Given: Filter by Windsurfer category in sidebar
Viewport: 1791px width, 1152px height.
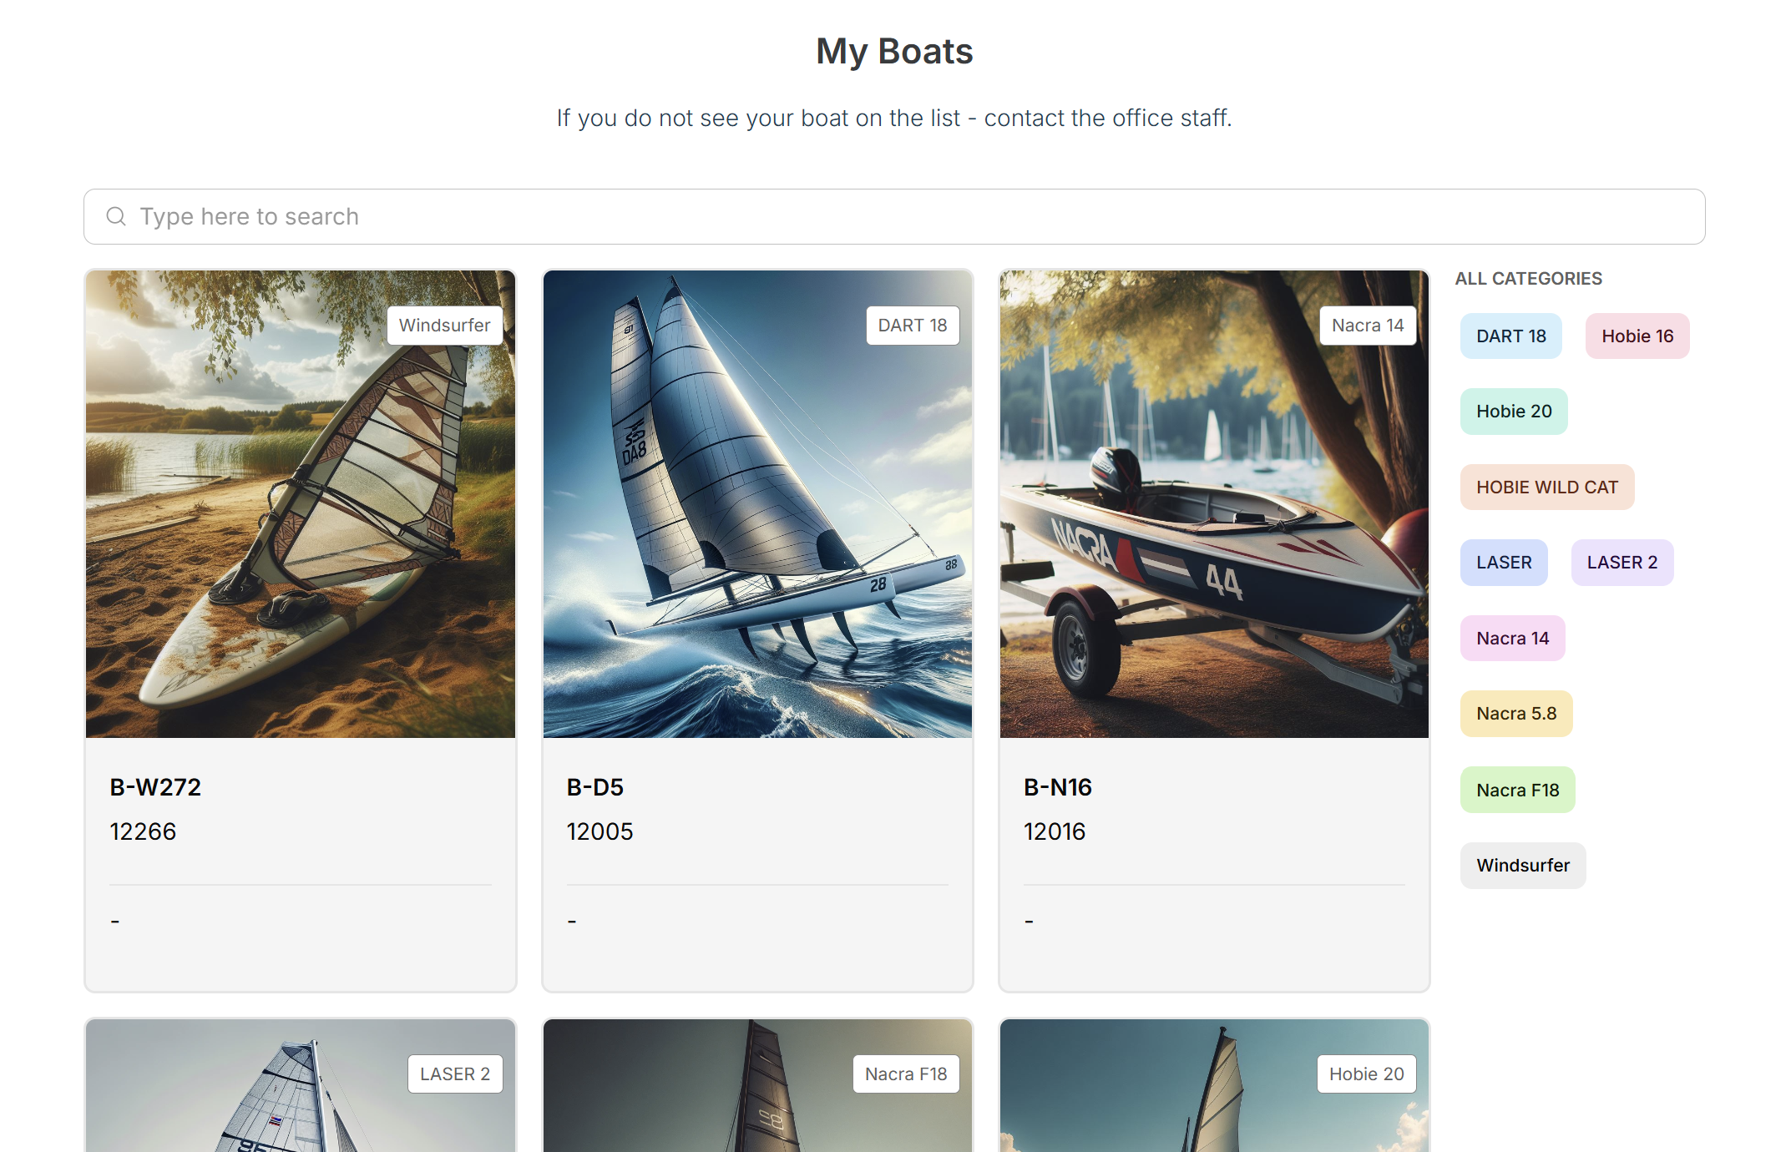Looking at the screenshot, I should pyautogui.click(x=1522, y=865).
